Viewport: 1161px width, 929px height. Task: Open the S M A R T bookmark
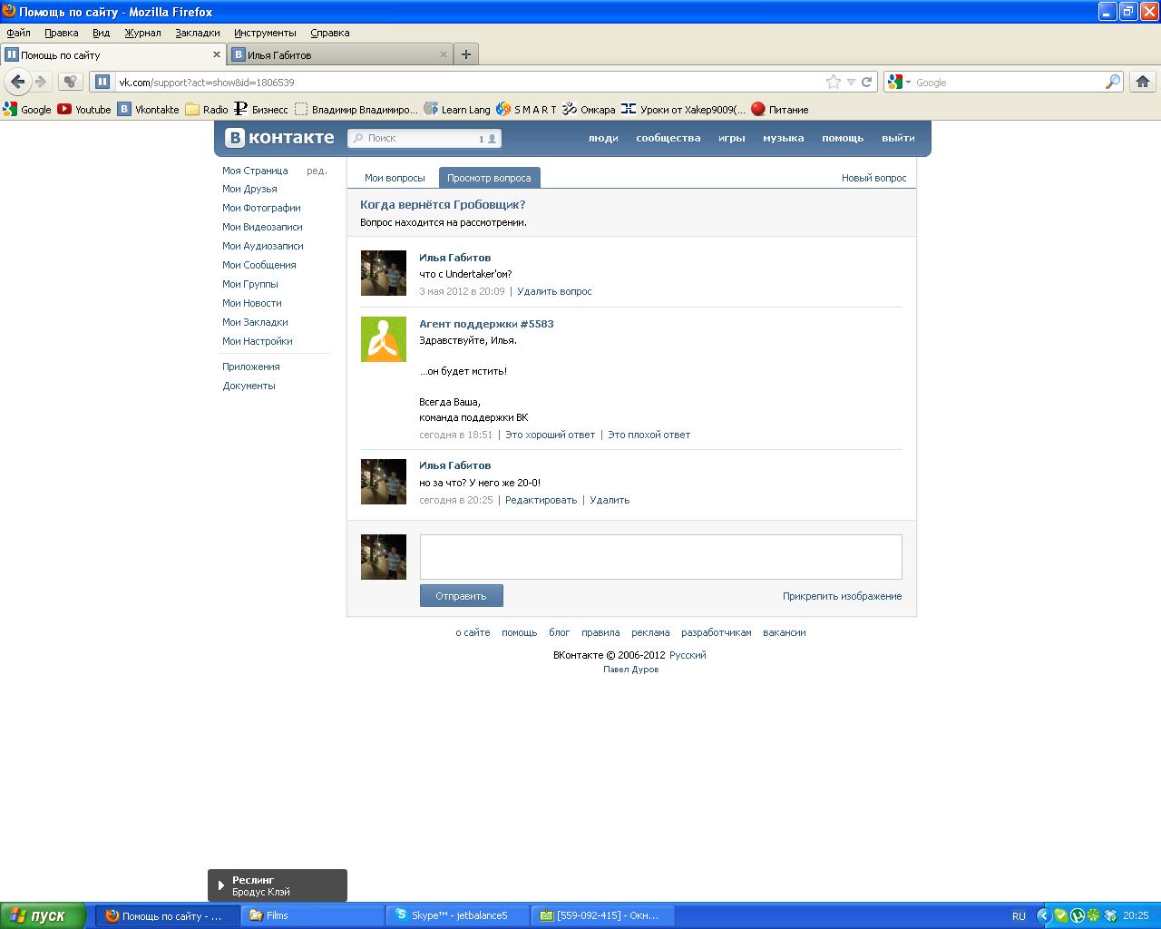pyautogui.click(x=526, y=109)
